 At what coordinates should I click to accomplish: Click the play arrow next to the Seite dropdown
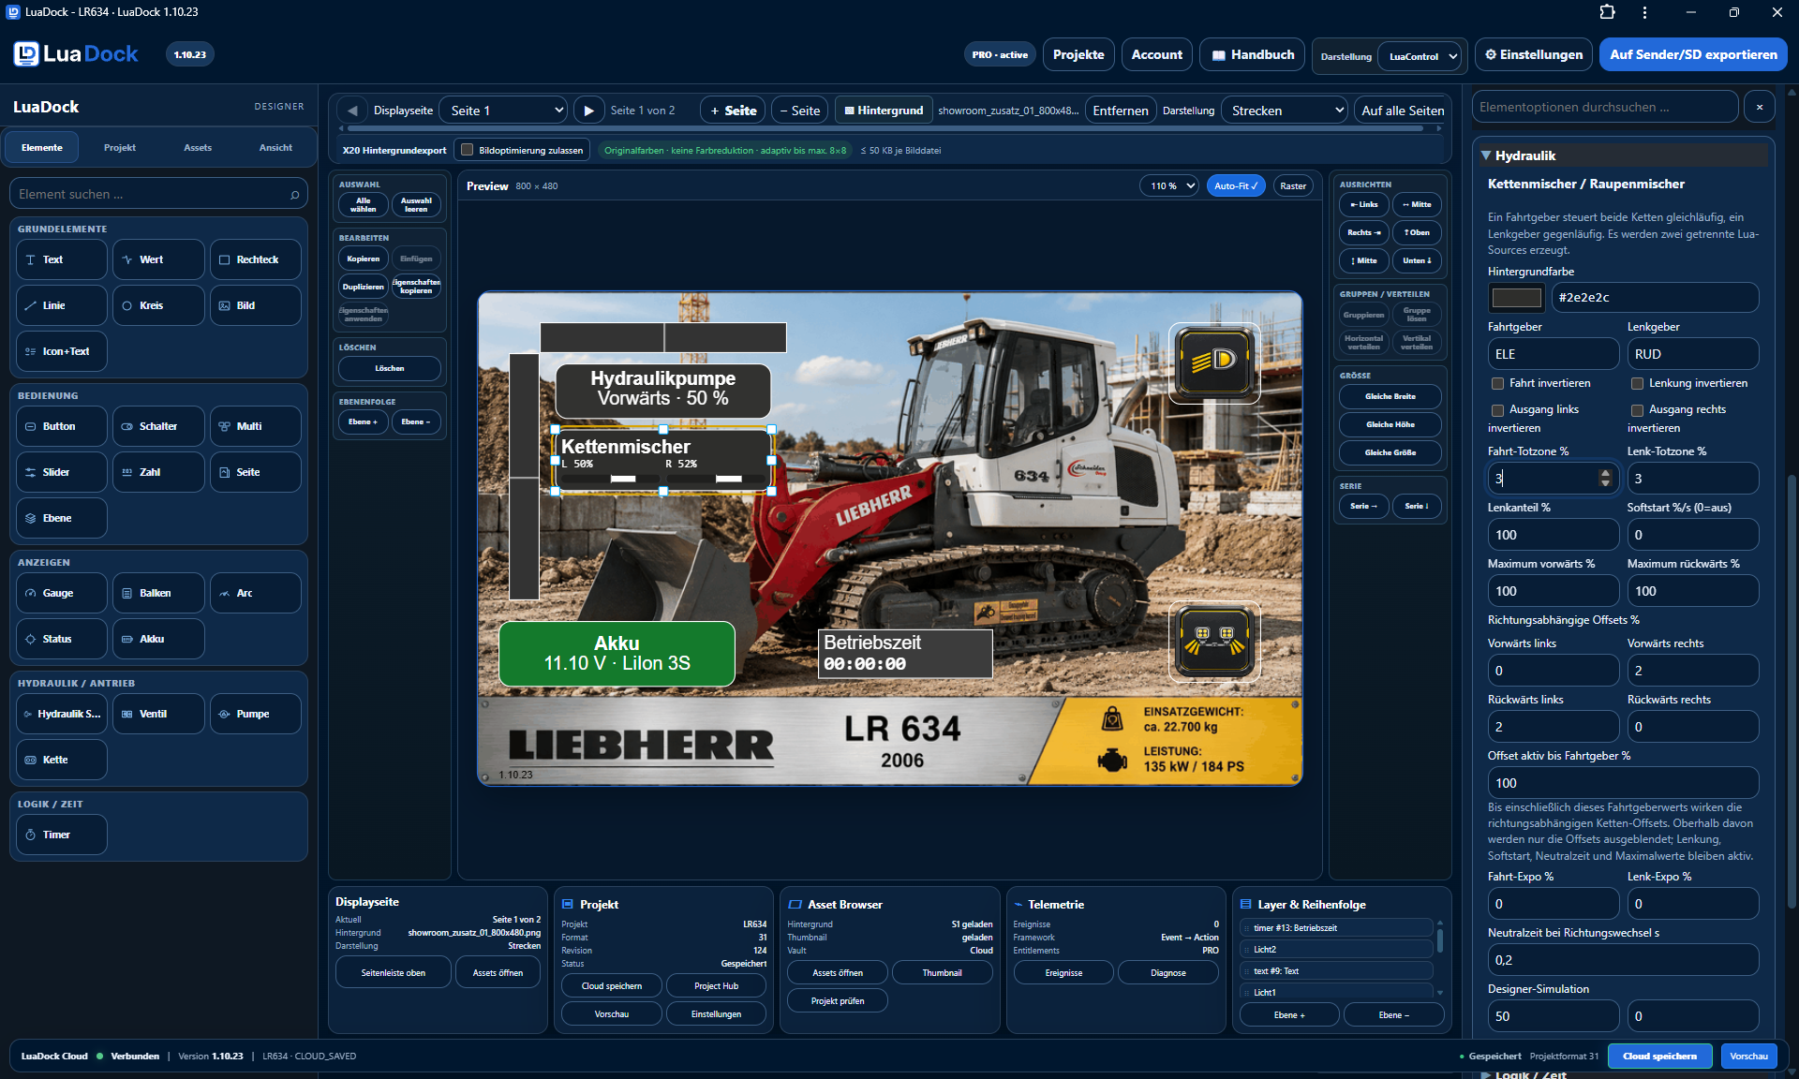point(588,111)
